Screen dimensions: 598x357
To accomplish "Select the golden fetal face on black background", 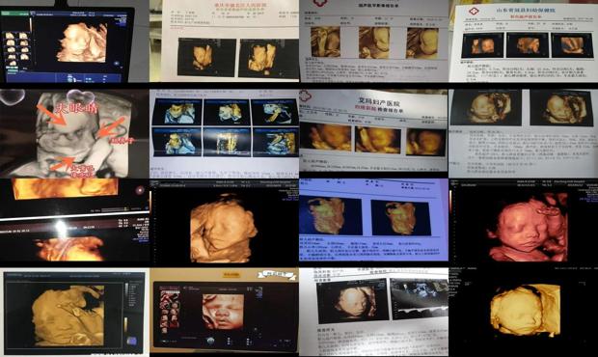I will click(225, 223).
